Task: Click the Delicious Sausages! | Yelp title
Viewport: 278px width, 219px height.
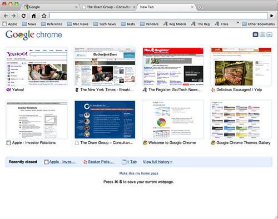Action: [239, 90]
